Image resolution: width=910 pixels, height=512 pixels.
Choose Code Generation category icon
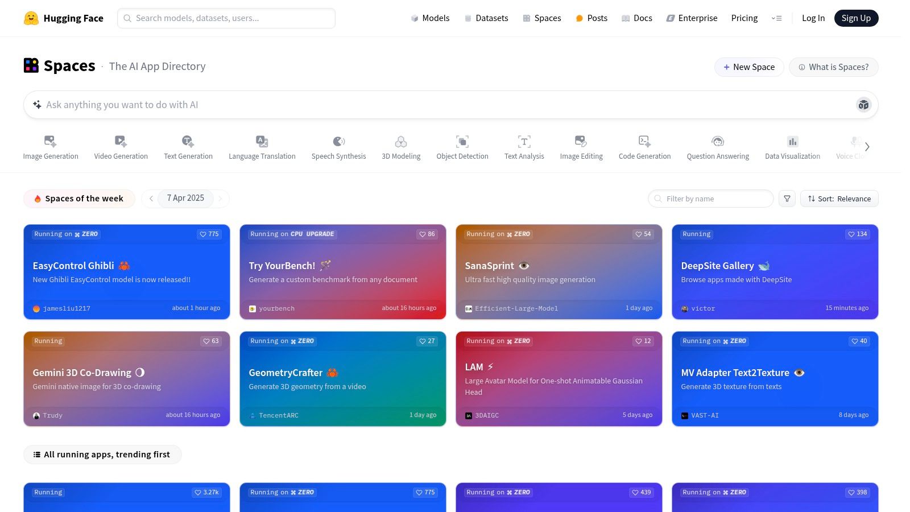point(644,141)
